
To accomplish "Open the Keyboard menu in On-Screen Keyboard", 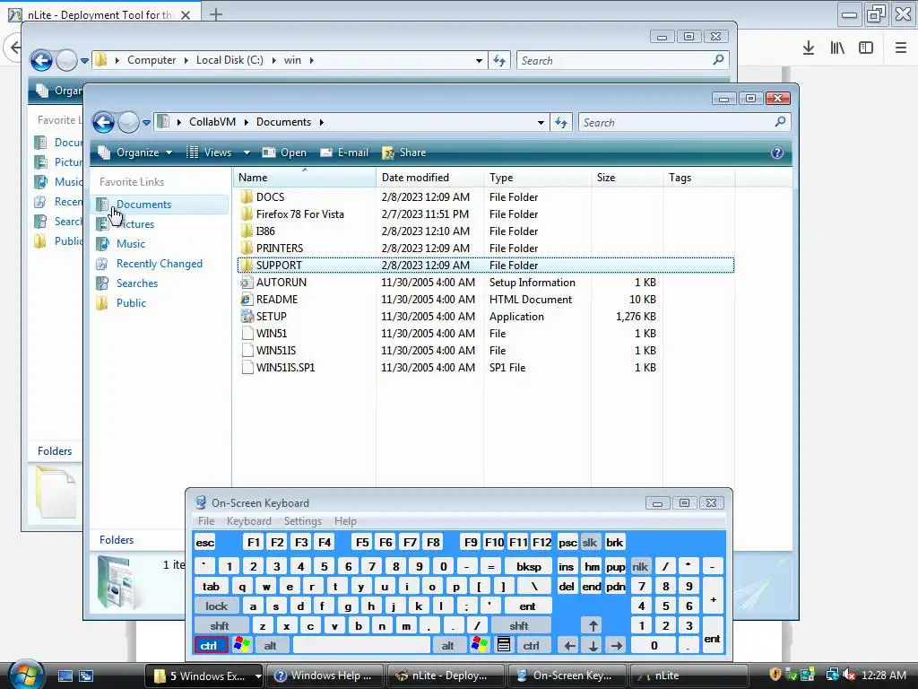I will pyautogui.click(x=249, y=521).
